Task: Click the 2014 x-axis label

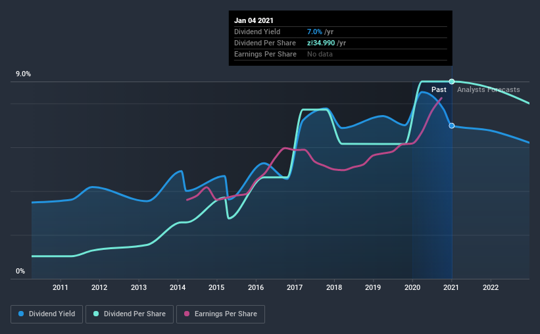Action: click(178, 287)
